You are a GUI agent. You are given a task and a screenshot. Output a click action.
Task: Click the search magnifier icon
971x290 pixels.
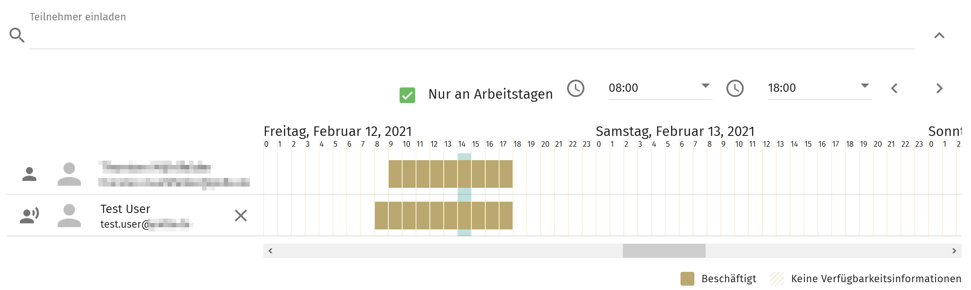point(17,35)
